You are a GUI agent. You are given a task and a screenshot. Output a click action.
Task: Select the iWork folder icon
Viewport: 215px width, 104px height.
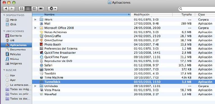pyautogui.click(x=41, y=20)
